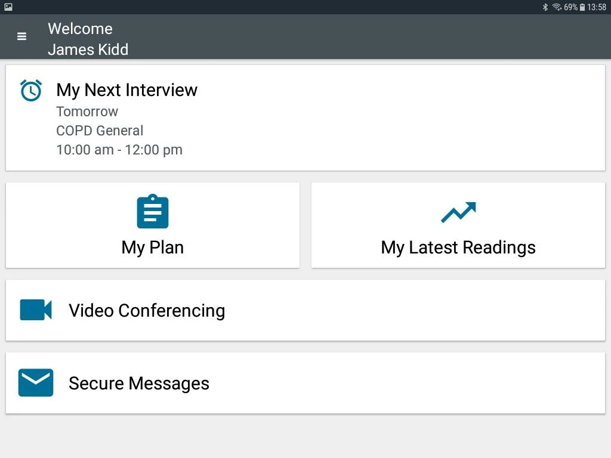
Task: Tap the 13:58 clock in status bar
Action: pos(597,7)
